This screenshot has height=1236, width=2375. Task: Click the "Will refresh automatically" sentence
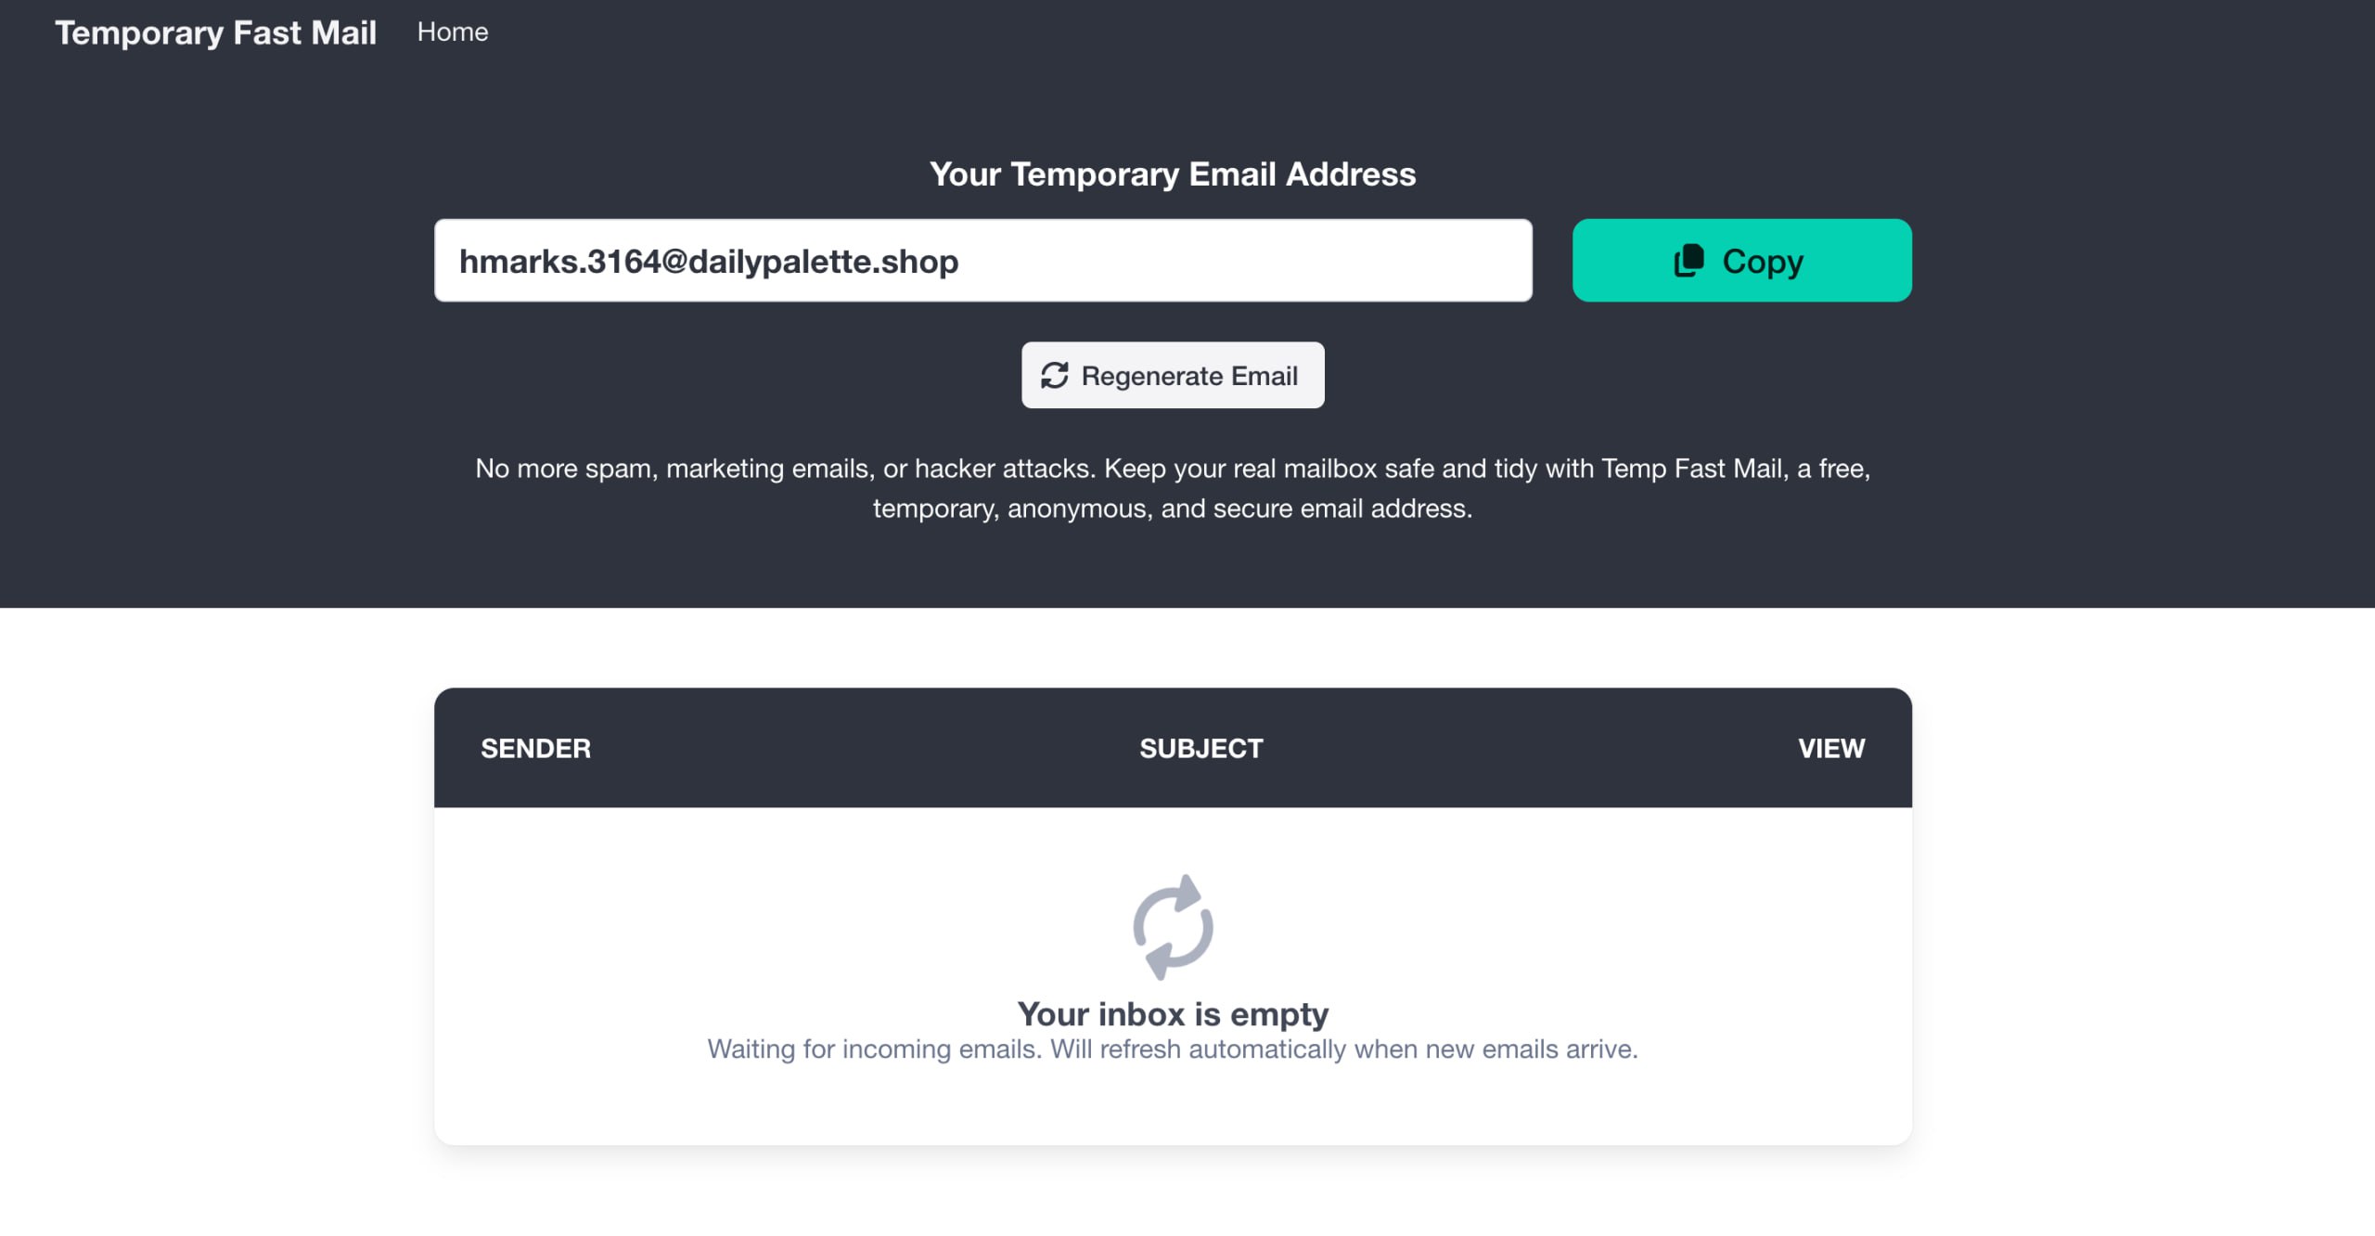[1343, 1049]
